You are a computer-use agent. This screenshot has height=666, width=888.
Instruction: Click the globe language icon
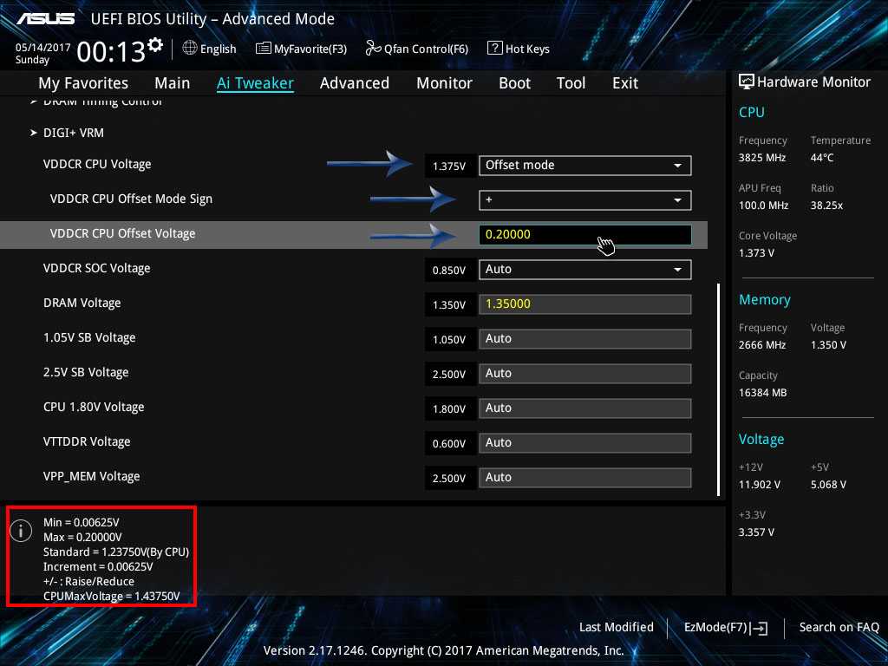pyautogui.click(x=190, y=49)
